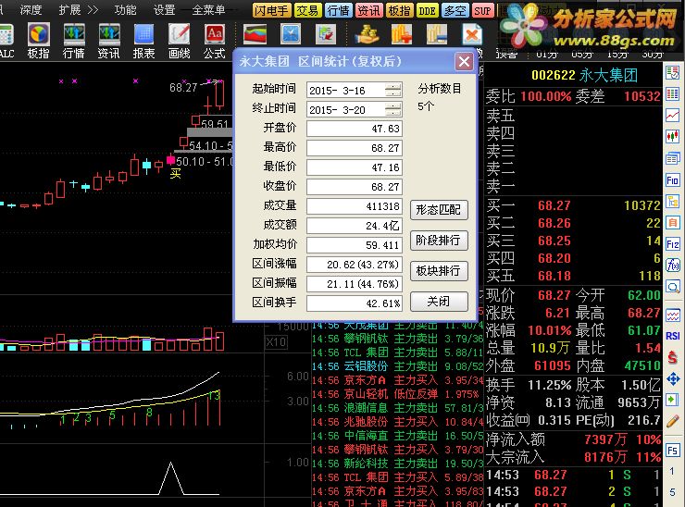Open the 资讯 information toolbar icon

[x=109, y=34]
